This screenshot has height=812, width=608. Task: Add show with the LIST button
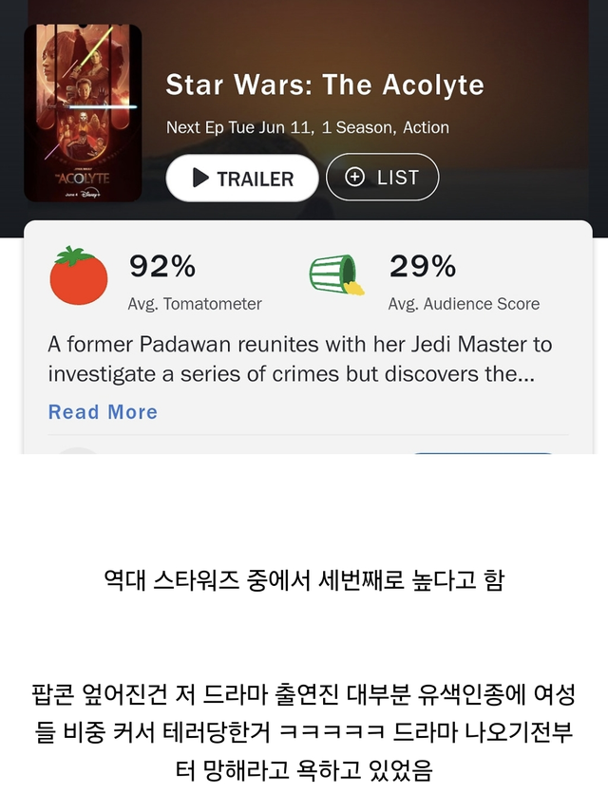pos(382,177)
